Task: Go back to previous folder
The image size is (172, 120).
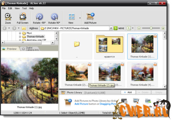Action: tap(5, 28)
